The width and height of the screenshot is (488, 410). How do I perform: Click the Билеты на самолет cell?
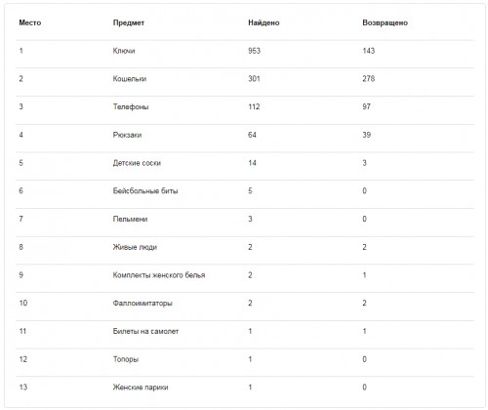coord(145,331)
